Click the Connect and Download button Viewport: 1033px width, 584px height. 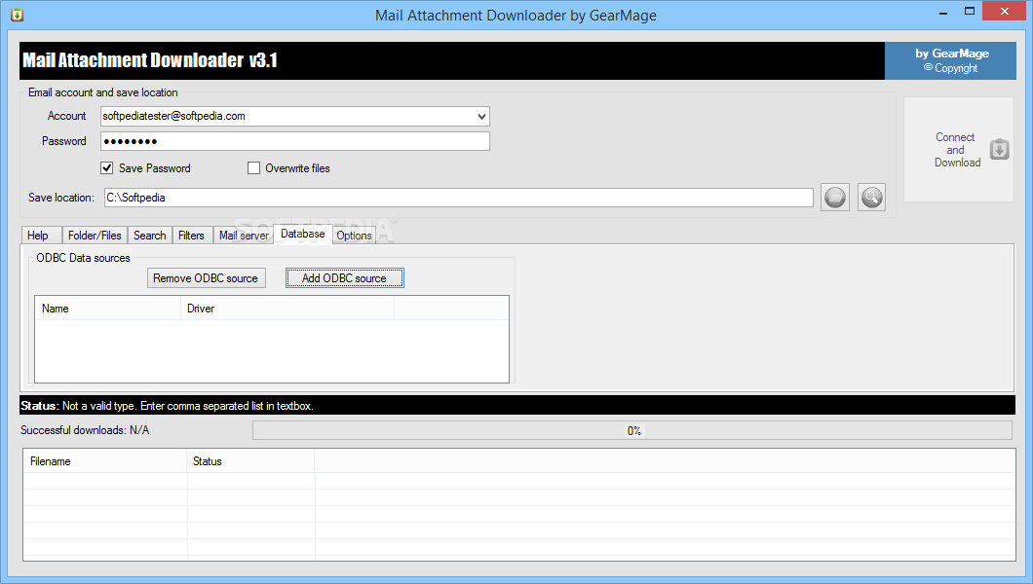(x=959, y=150)
